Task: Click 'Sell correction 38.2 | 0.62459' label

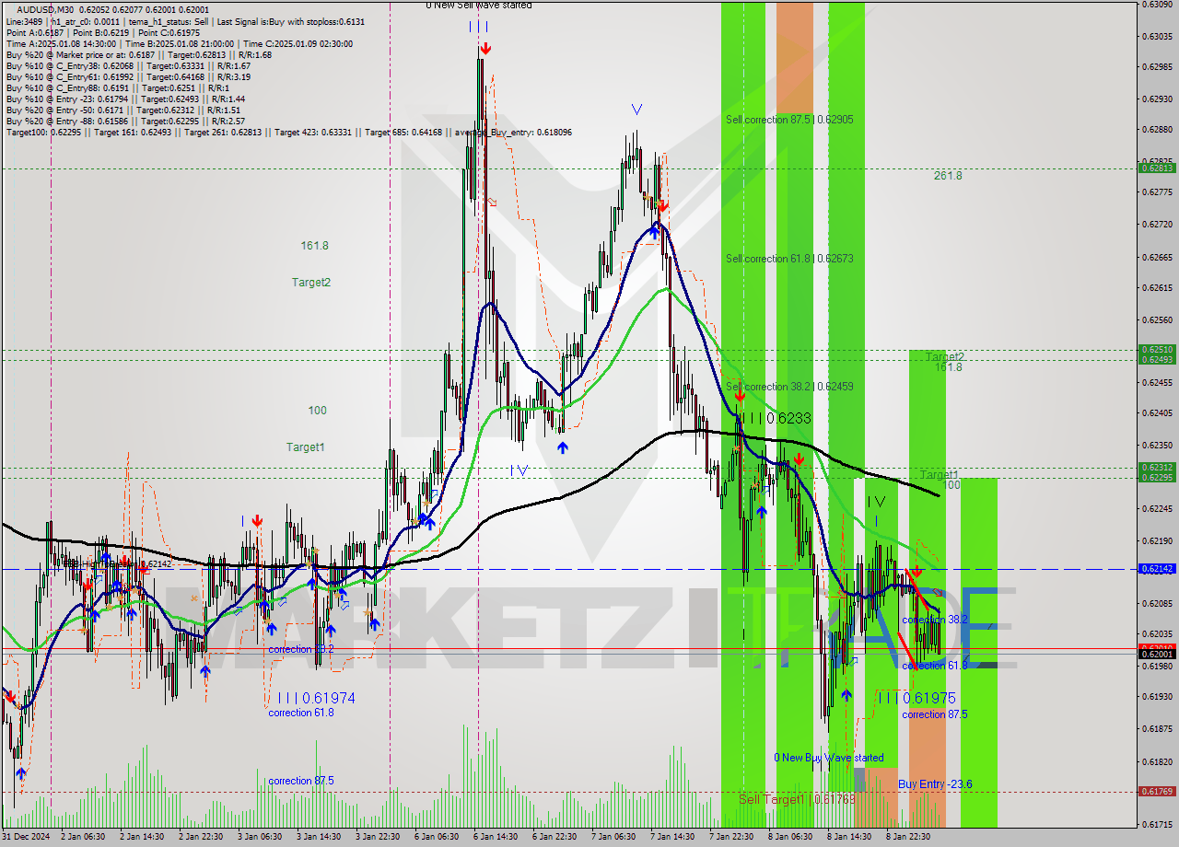Action: 788,387
